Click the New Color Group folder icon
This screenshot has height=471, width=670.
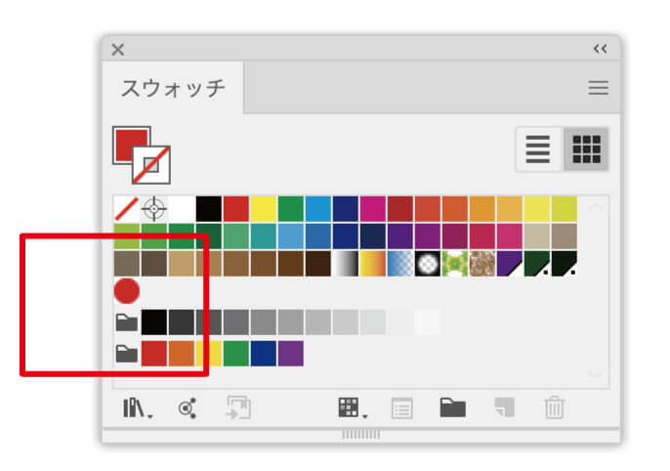click(451, 407)
